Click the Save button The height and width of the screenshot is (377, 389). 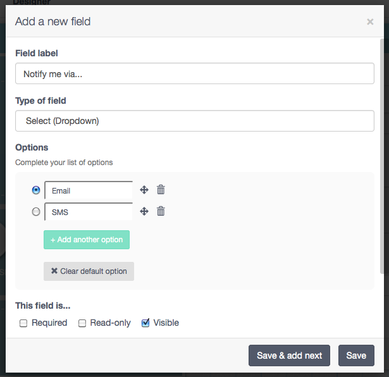[356, 355]
